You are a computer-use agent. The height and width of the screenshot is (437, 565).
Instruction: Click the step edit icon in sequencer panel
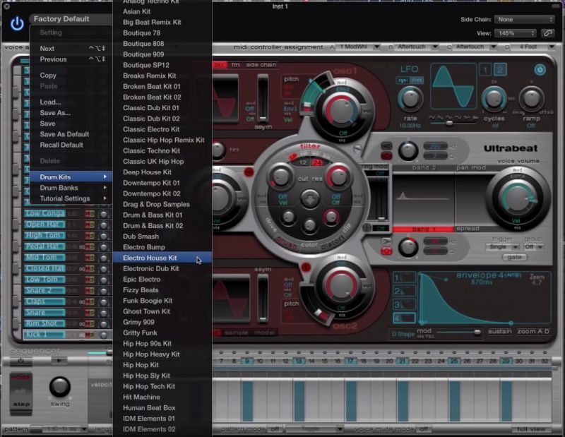pos(21,403)
